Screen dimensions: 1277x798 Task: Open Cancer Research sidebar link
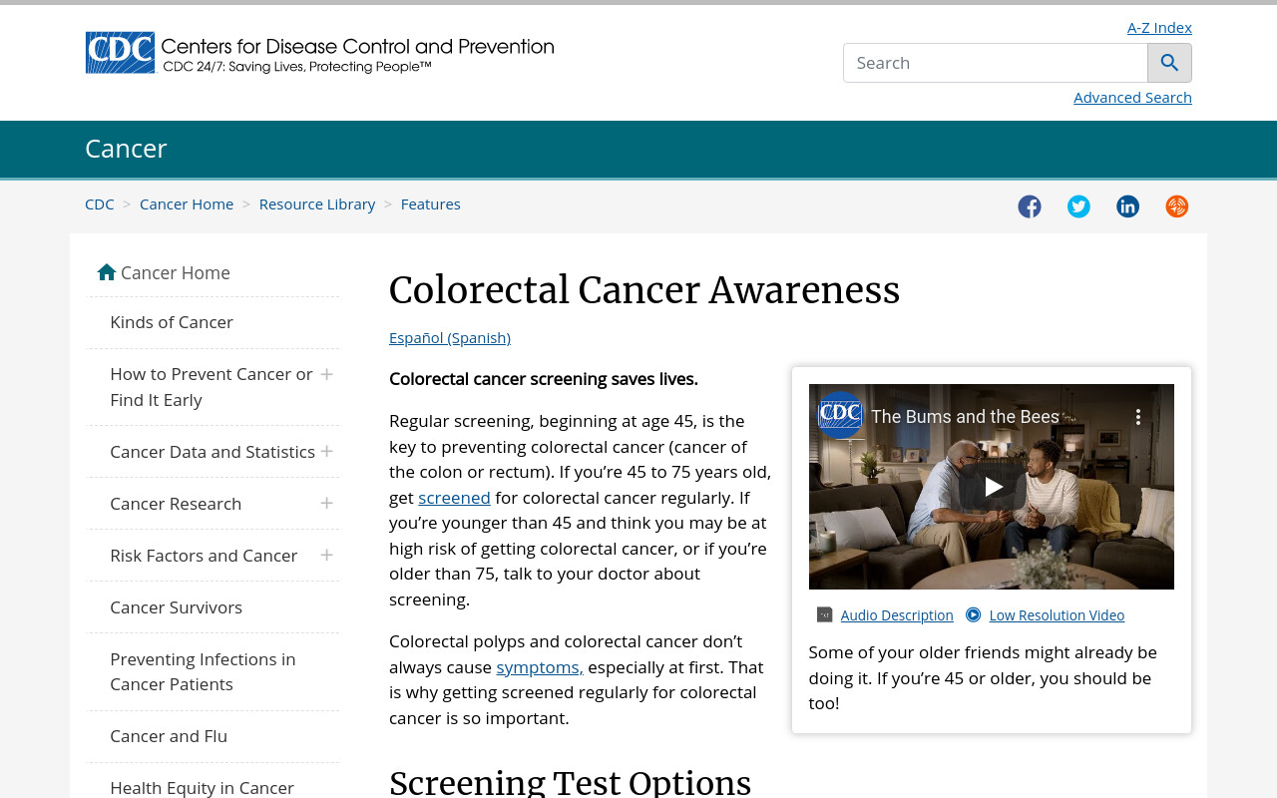point(176,504)
